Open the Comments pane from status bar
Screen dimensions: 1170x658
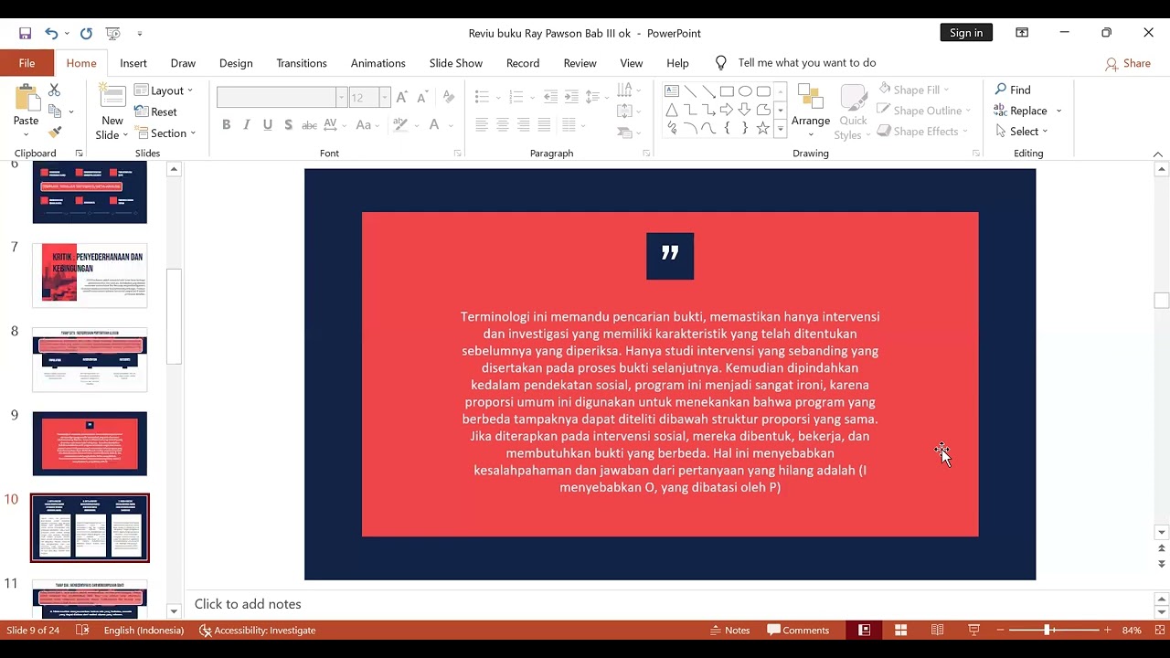pyautogui.click(x=798, y=630)
